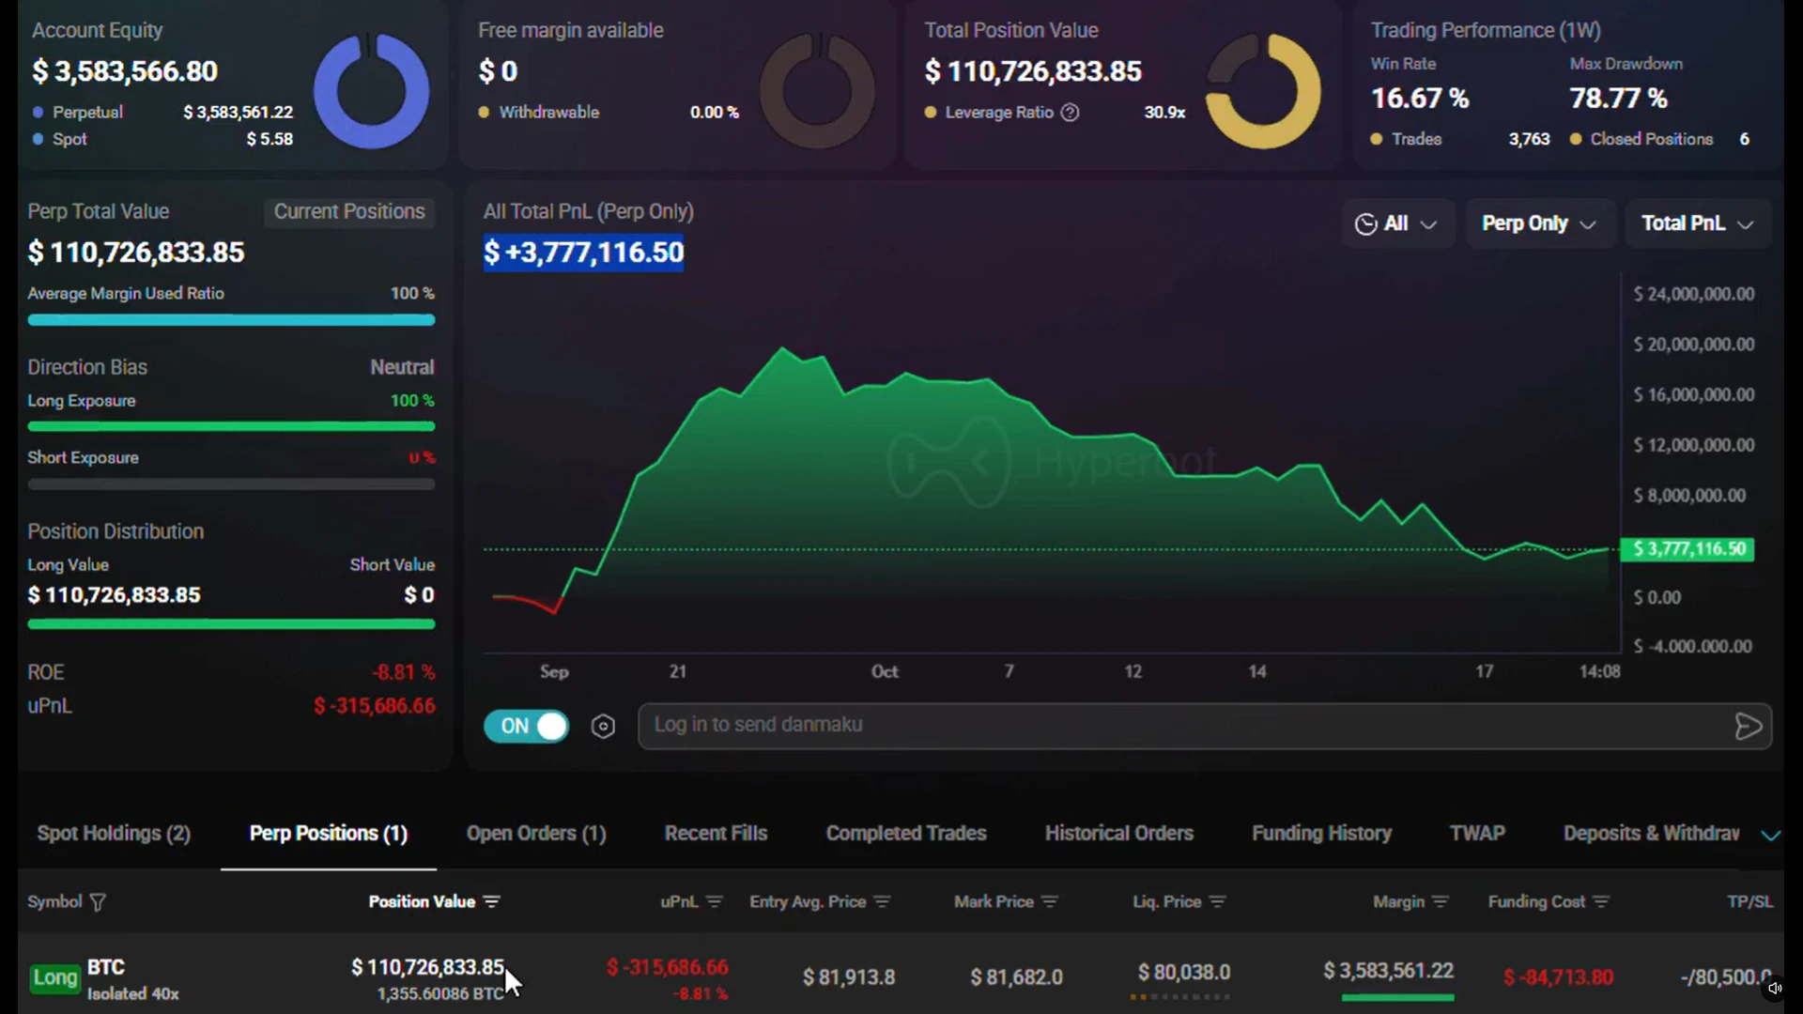Open the Completed Trades tab
1803x1014 pixels.
906,834
